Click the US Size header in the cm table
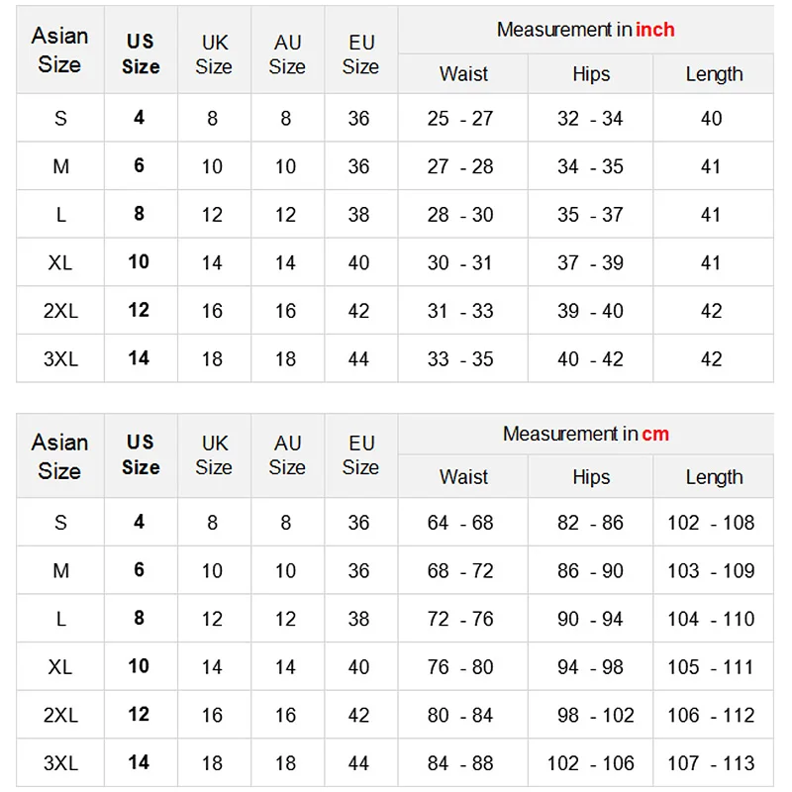Viewport: 792px width, 792px height. [x=141, y=454]
